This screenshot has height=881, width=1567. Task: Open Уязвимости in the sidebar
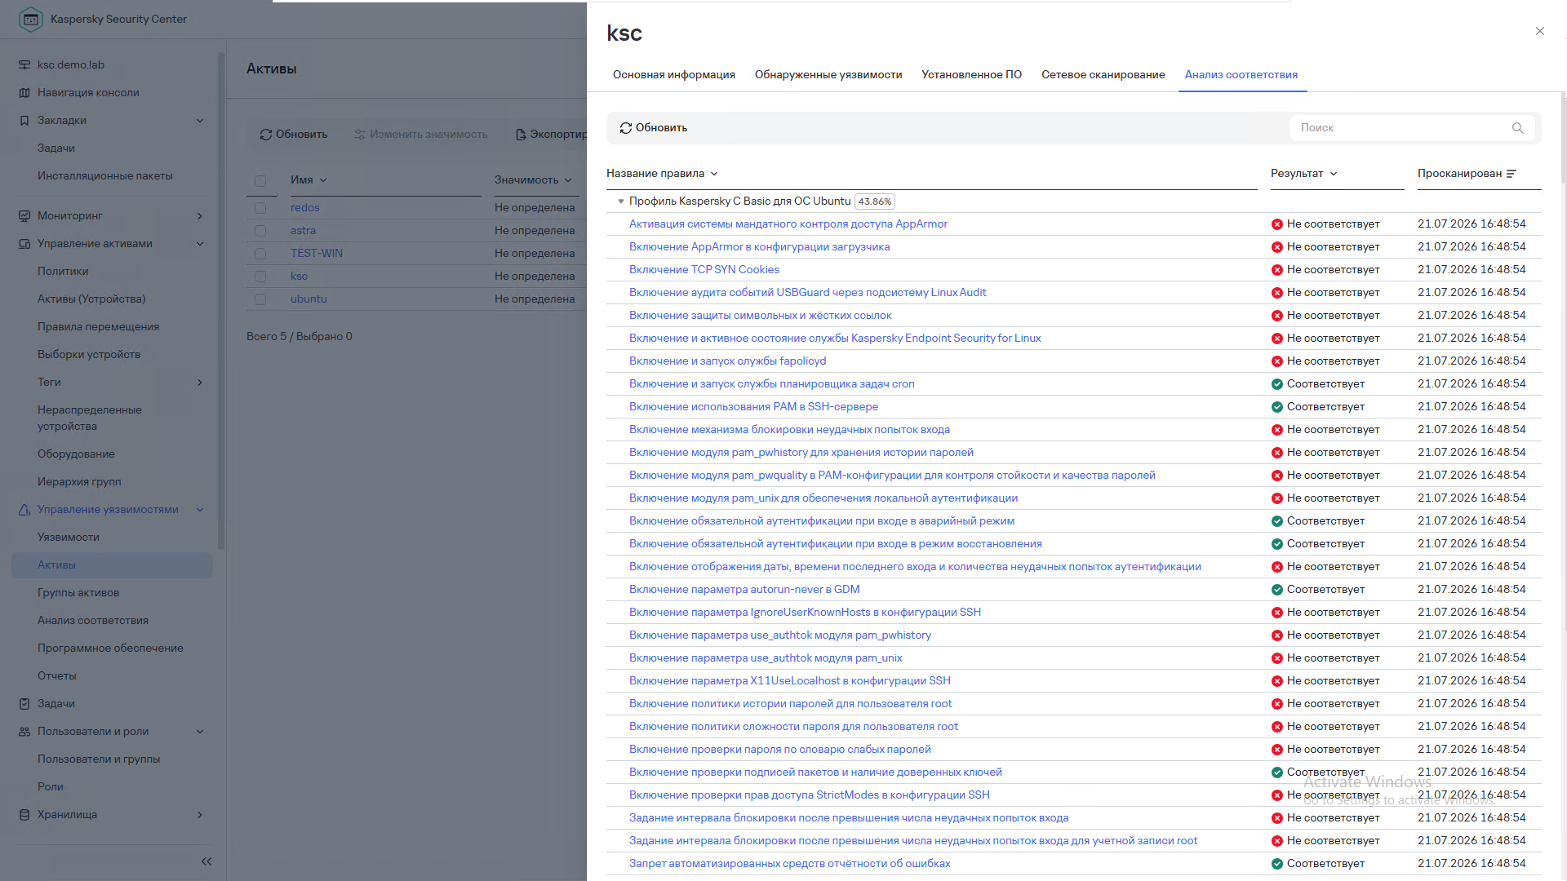pyautogui.click(x=69, y=538)
